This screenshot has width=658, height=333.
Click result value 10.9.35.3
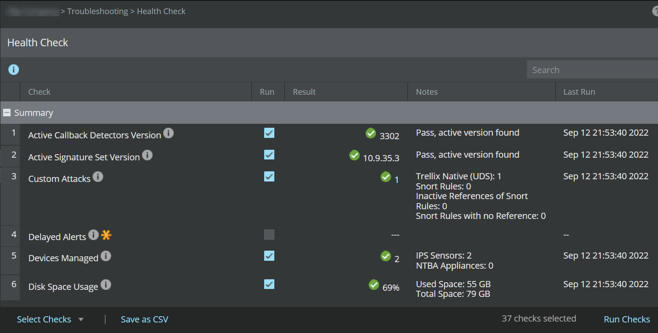381,158
